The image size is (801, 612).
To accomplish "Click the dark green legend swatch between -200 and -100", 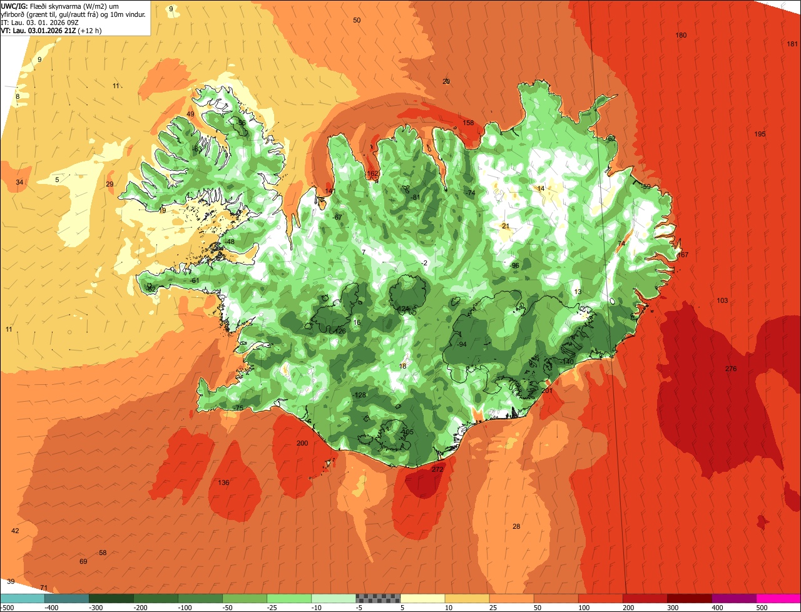I will coord(156,598).
